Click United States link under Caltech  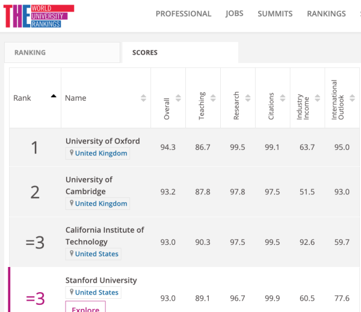tap(97, 254)
